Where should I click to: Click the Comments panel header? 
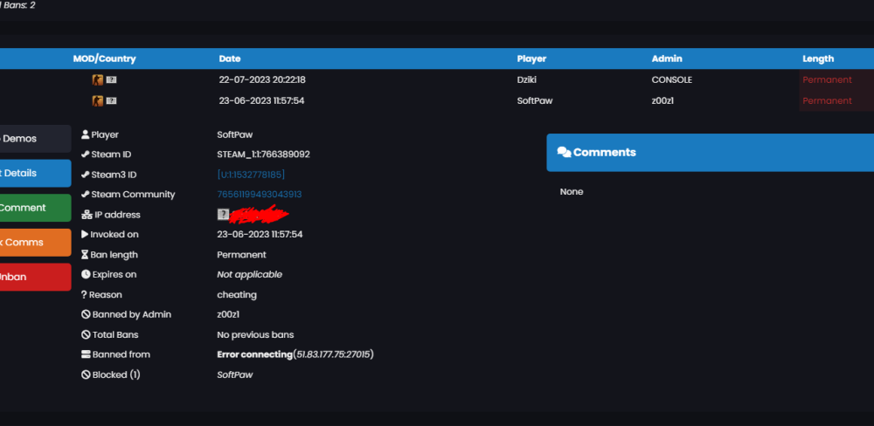(710, 153)
